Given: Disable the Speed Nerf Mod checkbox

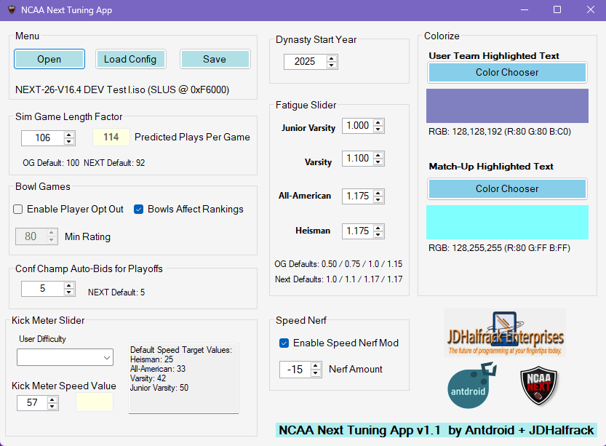Looking at the screenshot, I should click(284, 343).
